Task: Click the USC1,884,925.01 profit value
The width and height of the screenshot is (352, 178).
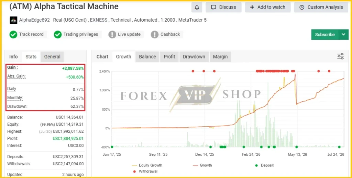Action: coord(68,138)
